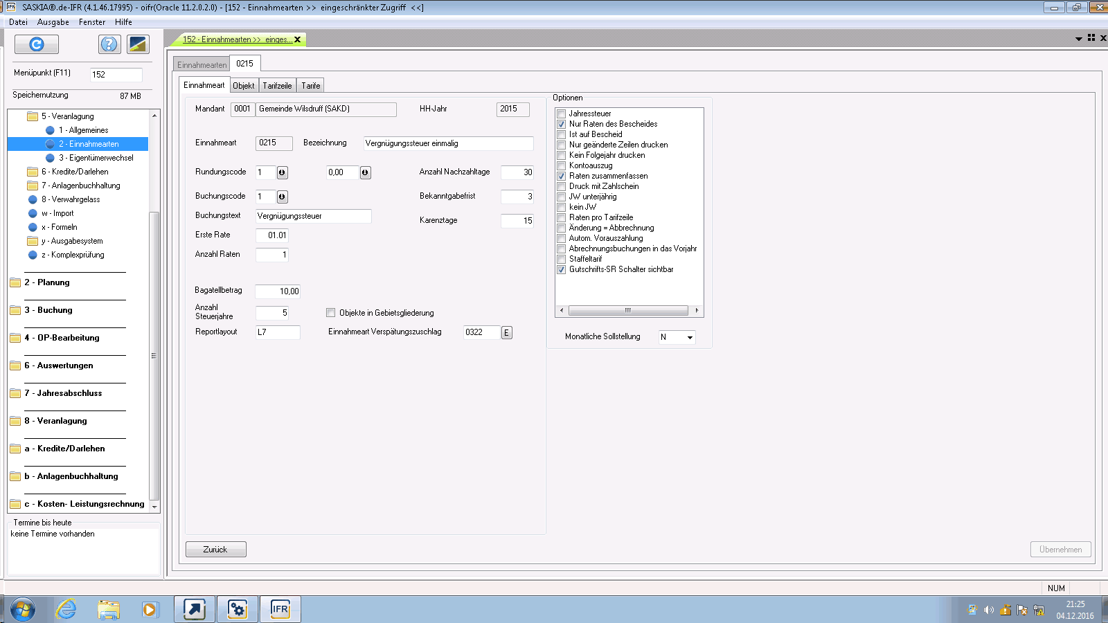1108x623 pixels.
Task: Click the image icon next to help
Action: tap(138, 44)
